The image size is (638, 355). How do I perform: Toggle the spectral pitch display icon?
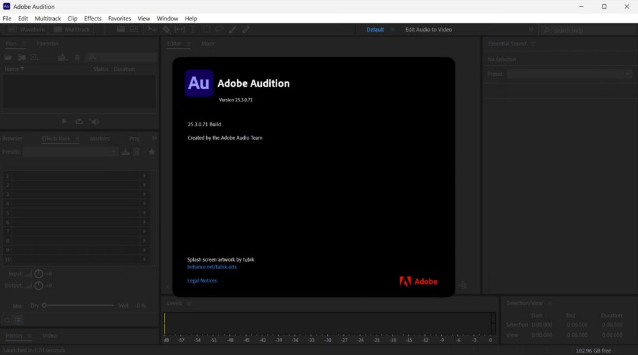tap(134, 29)
